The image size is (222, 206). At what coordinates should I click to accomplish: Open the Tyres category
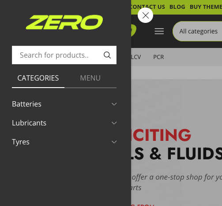(21, 142)
